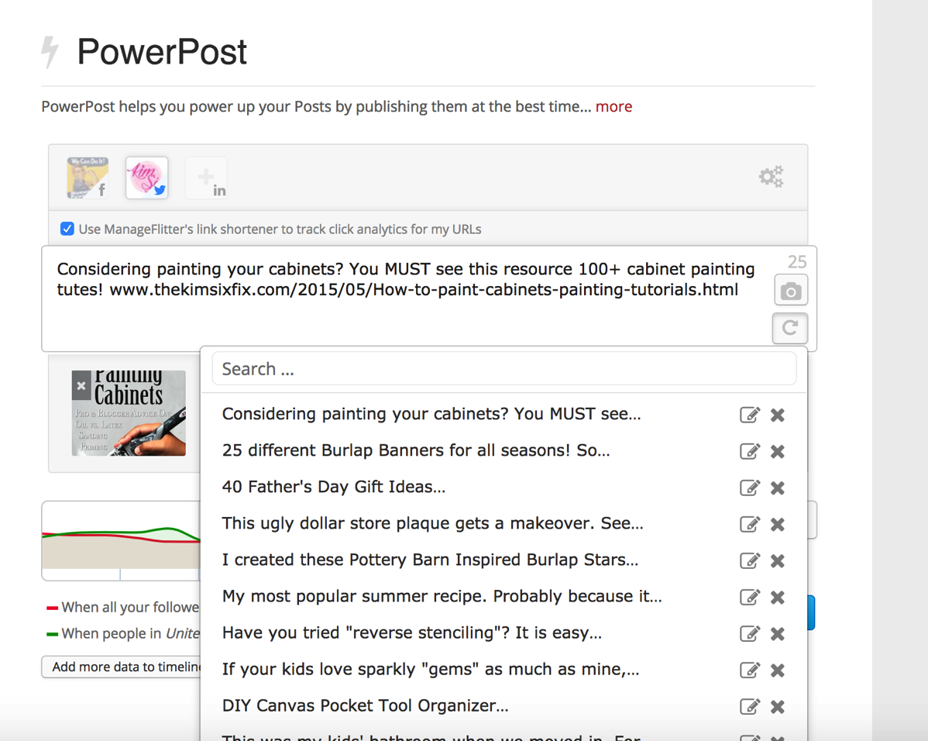
Task: Click the blue button behind the dropdown
Action: coord(811,612)
